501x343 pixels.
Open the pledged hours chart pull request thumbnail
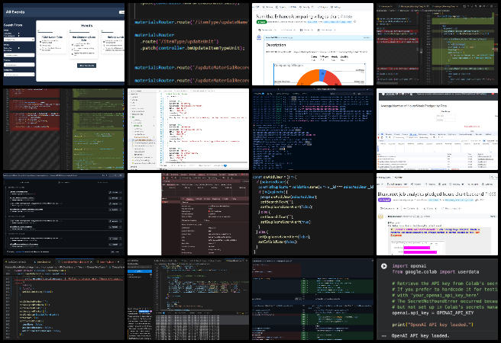[x=437, y=214]
